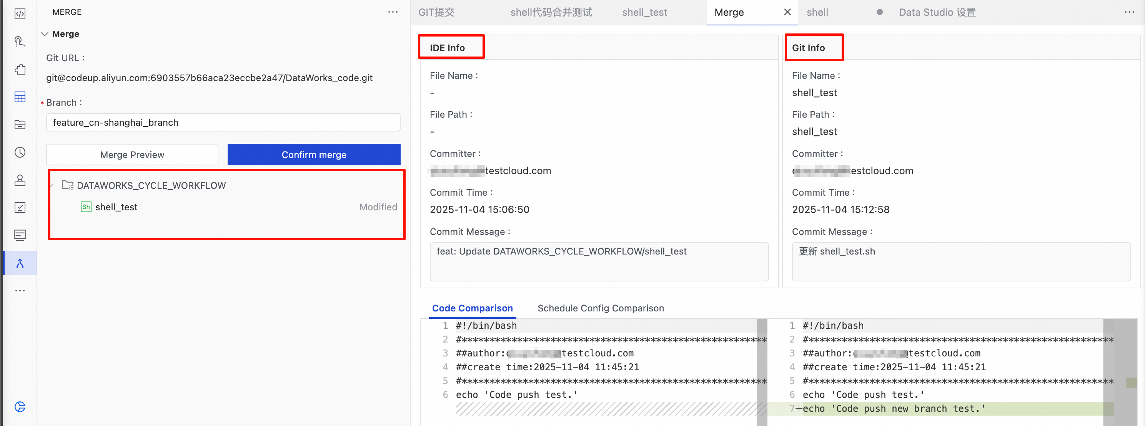Switch to the shell_test editor tab

point(644,12)
